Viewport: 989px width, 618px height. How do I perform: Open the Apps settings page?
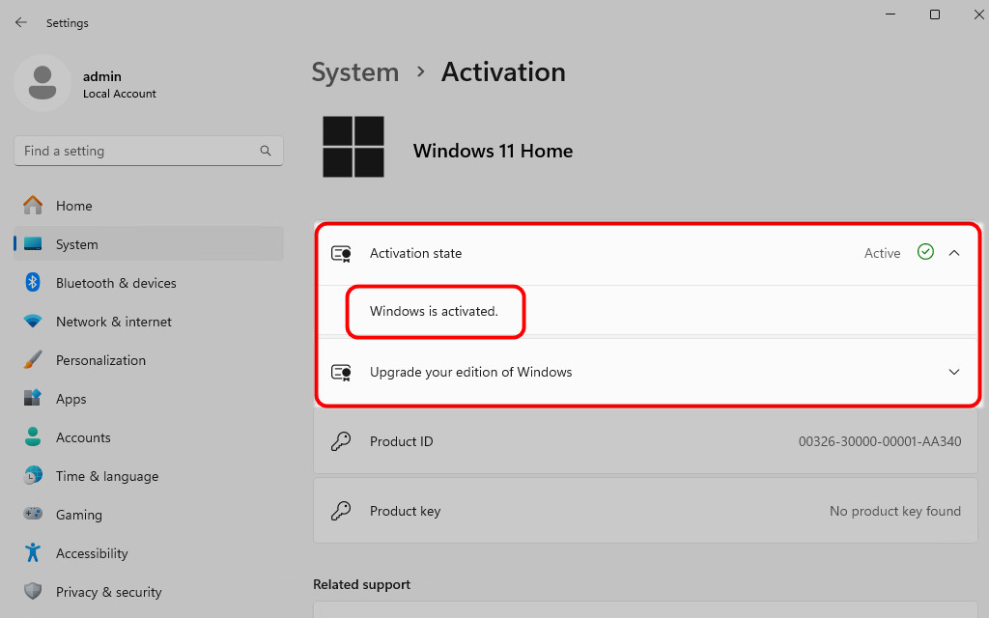pos(71,399)
